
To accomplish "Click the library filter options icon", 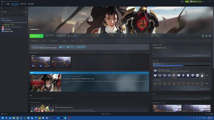I will [x=26, y=15].
